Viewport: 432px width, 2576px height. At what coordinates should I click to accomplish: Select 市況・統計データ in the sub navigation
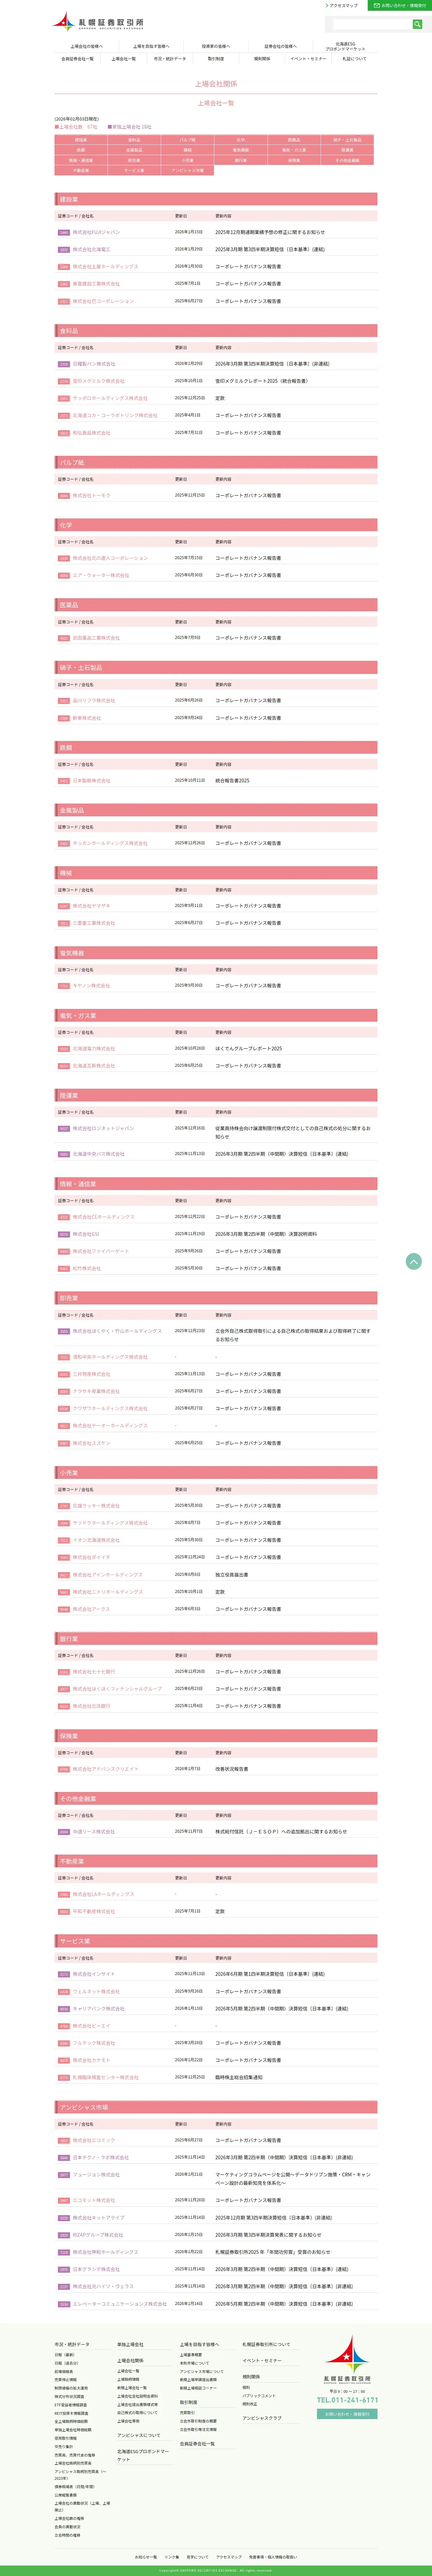pyautogui.click(x=170, y=59)
